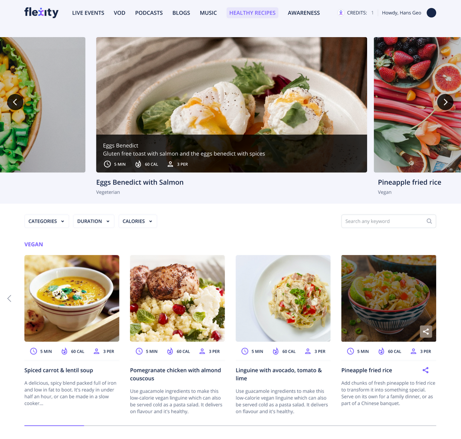Click the user profile avatar circle

click(431, 13)
